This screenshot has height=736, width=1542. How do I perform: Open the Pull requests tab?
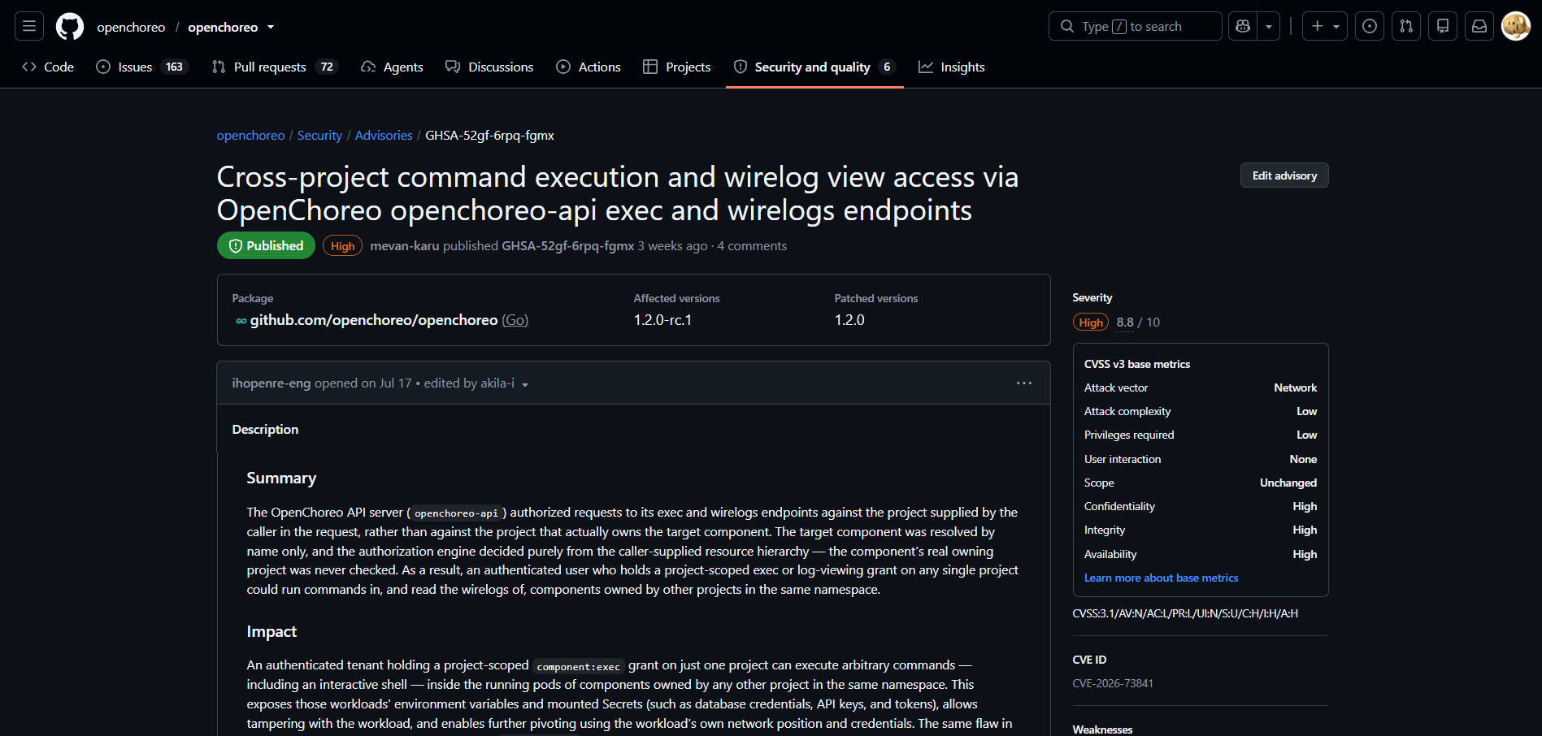(x=275, y=67)
